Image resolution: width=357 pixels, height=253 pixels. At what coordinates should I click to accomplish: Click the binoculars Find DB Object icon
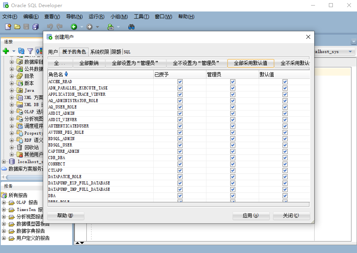tap(132, 27)
